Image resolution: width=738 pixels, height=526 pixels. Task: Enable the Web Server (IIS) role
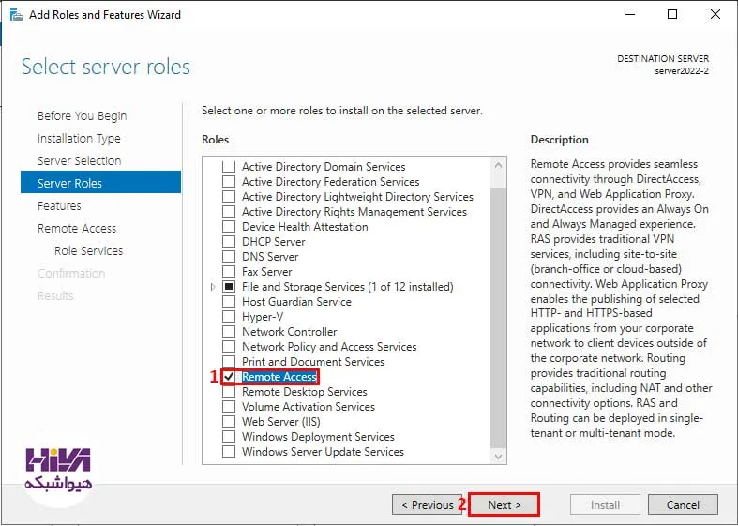pos(229,422)
